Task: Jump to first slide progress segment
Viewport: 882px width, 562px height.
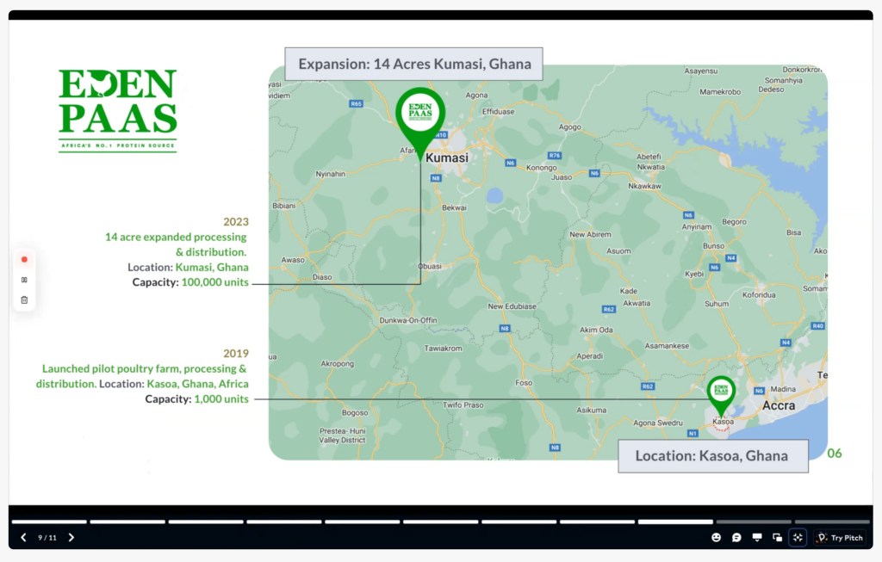Action: click(x=49, y=522)
